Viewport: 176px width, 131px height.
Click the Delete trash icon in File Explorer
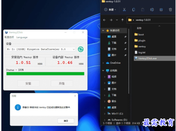[x=170, y=10]
